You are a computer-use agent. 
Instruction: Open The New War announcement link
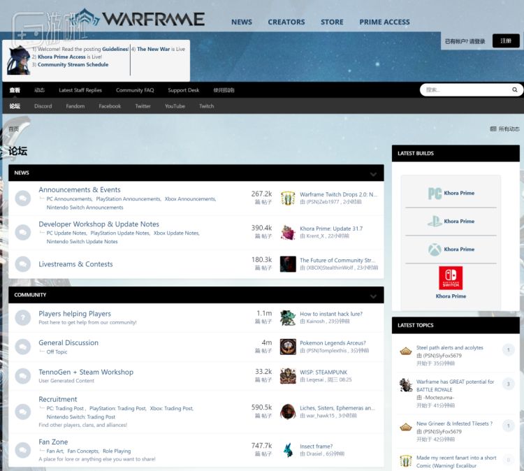pyautogui.click(x=154, y=49)
